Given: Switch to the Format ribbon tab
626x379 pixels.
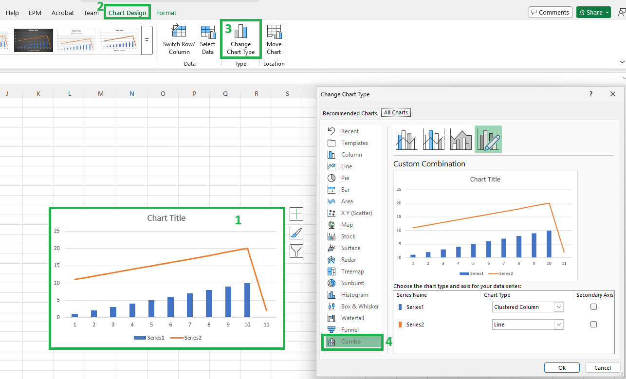Looking at the screenshot, I should 166,13.
